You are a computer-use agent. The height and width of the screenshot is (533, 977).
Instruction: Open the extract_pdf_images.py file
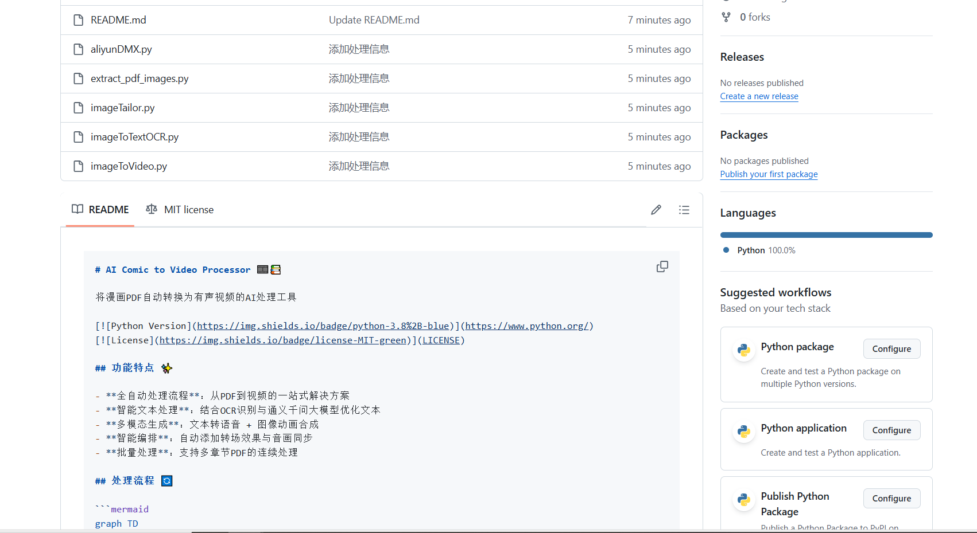[x=139, y=79]
